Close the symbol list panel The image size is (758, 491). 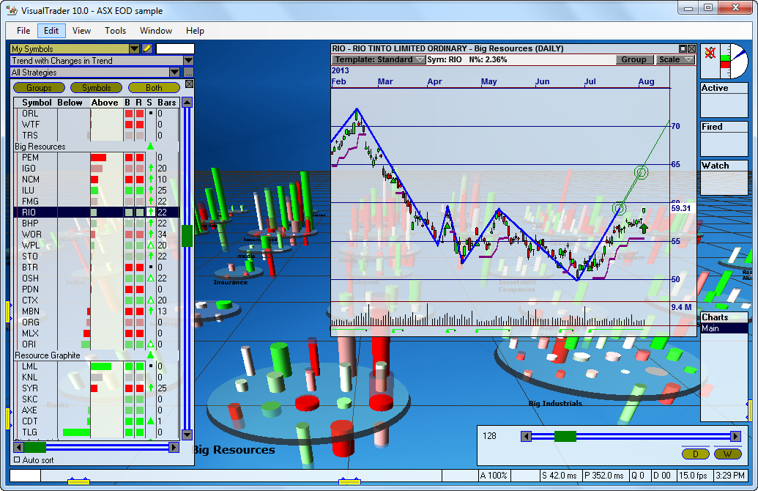(x=190, y=84)
